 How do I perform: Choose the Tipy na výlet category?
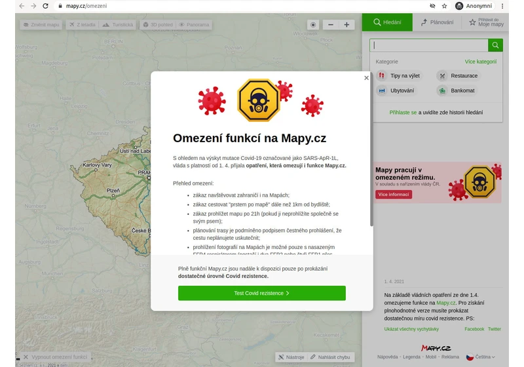399,76
